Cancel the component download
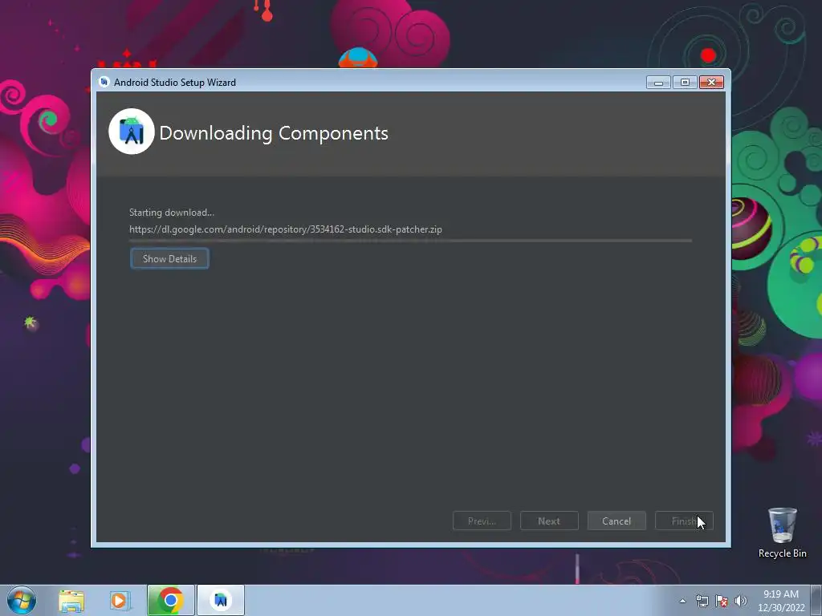Screen dimensions: 822x616 click(x=616, y=521)
